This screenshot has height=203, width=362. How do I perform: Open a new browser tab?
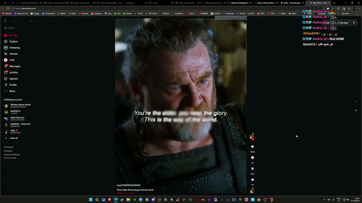(x=334, y=3)
